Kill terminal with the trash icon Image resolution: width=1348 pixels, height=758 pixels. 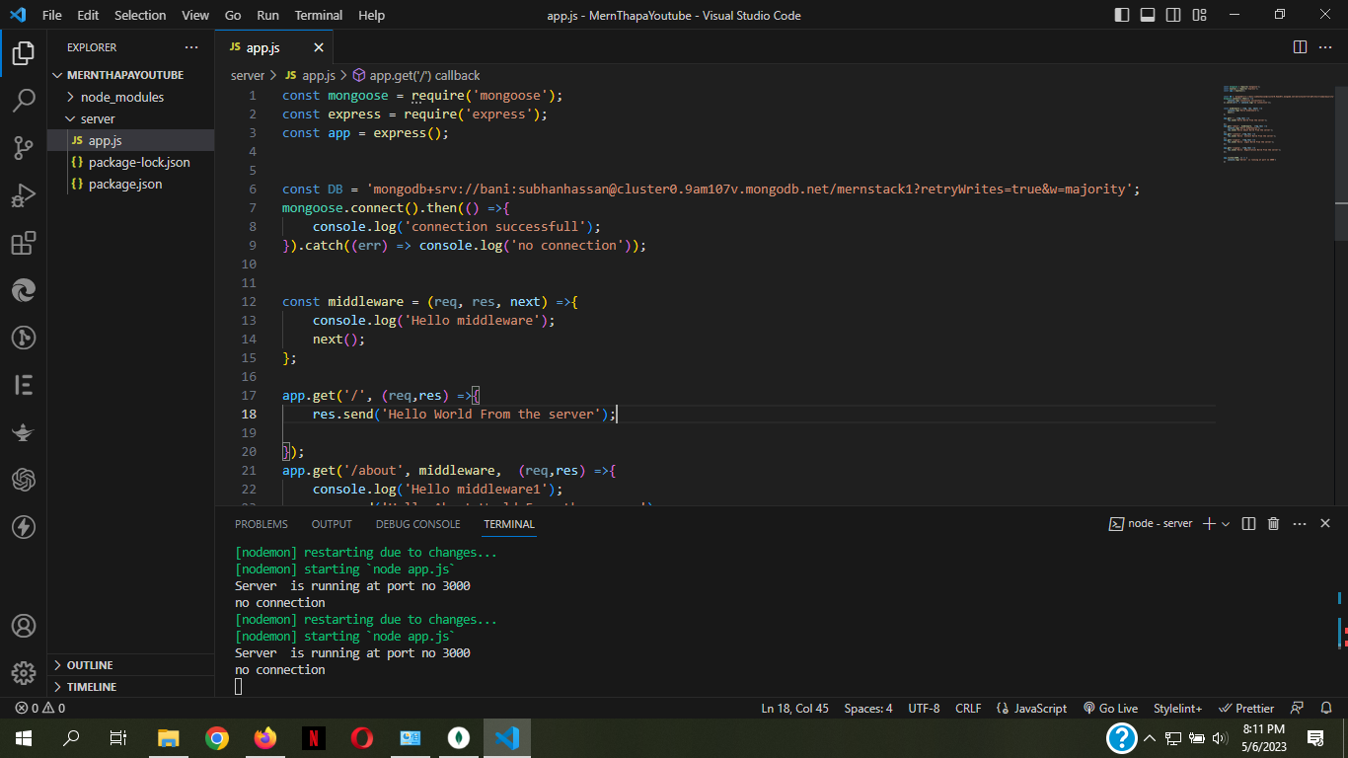click(1273, 524)
